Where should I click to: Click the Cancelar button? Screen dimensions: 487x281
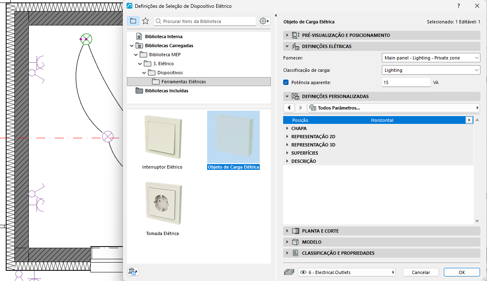[x=421, y=272]
